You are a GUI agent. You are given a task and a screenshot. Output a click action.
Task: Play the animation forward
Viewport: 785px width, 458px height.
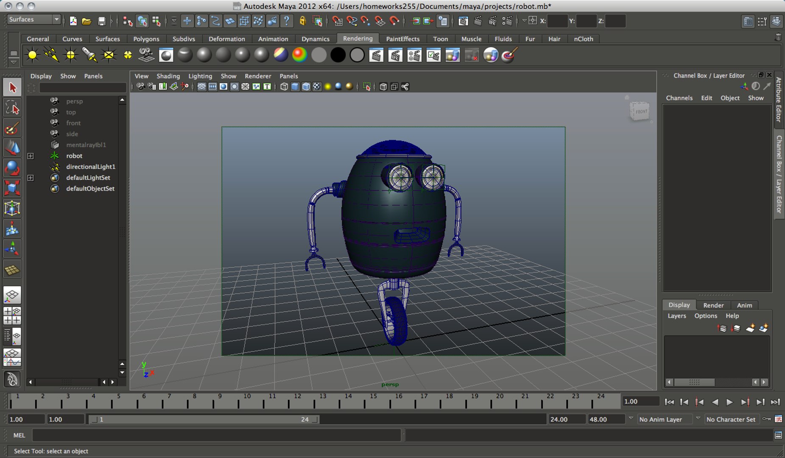click(x=729, y=402)
